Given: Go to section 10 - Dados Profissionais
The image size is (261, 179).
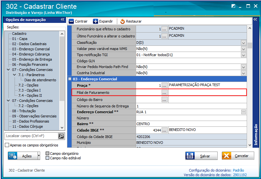Looking at the screenshot, I should [x=31, y=121].
